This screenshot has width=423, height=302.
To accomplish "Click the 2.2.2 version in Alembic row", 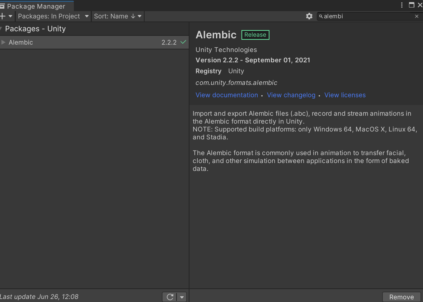I will (169, 42).
